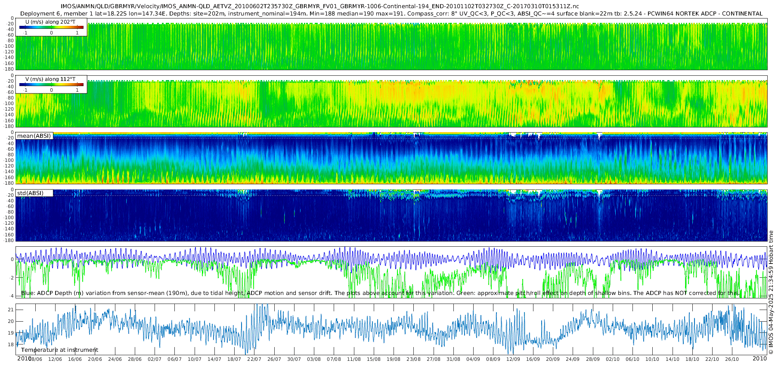775x366 pixels.
Task: Click the V velocity colorbar legend
Action: click(x=51, y=84)
